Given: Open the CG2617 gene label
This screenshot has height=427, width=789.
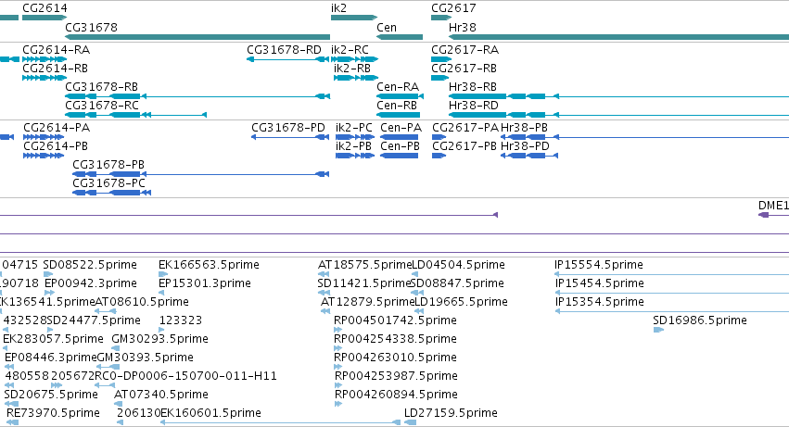Looking at the screenshot, I should 453,8.
